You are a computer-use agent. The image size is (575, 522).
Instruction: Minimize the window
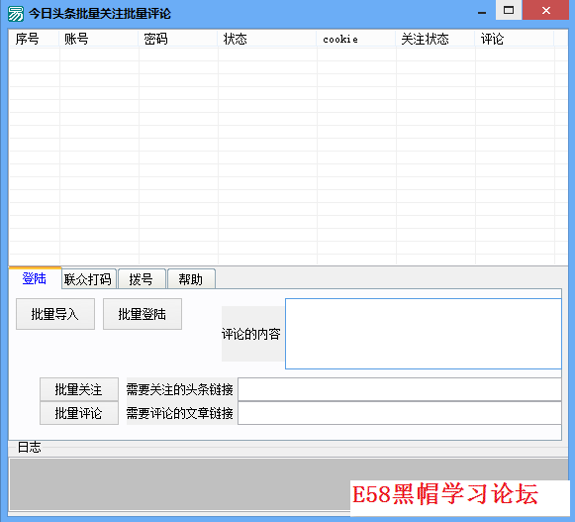point(482,12)
